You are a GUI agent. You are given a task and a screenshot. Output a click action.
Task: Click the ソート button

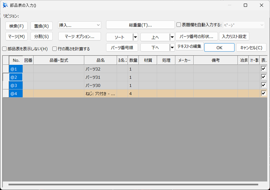[119, 37]
